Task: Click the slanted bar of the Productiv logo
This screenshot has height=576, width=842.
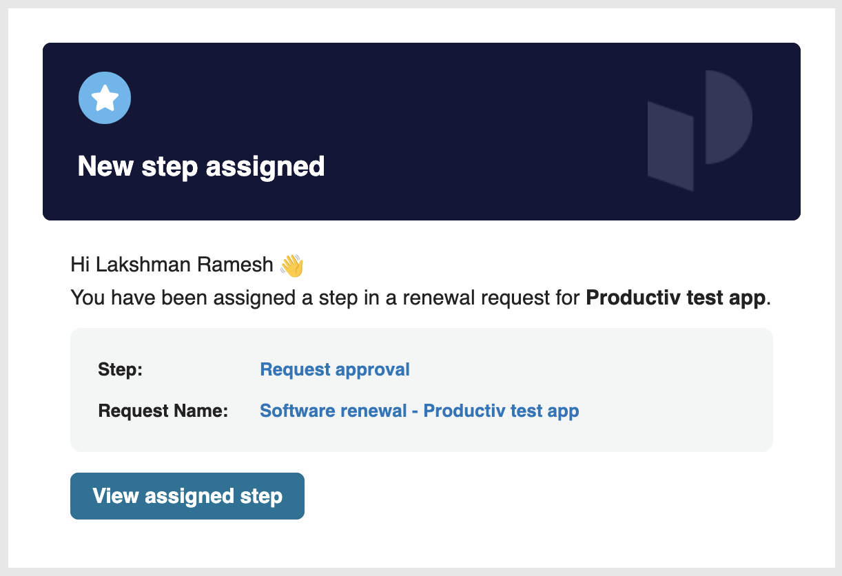Action: [670, 145]
